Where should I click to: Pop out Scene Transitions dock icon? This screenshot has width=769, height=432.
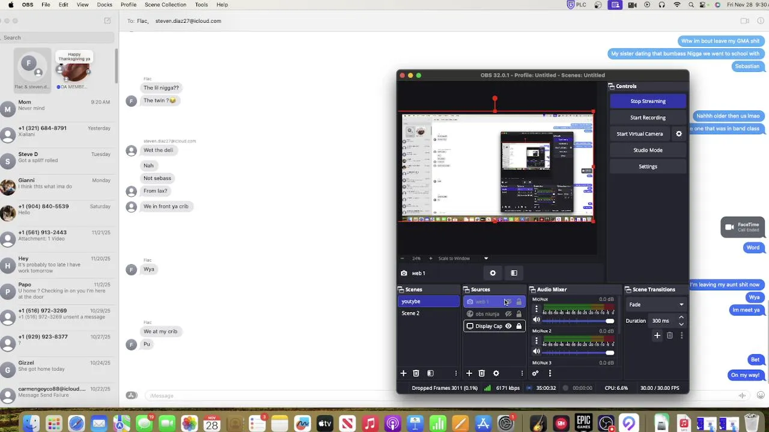(x=628, y=289)
